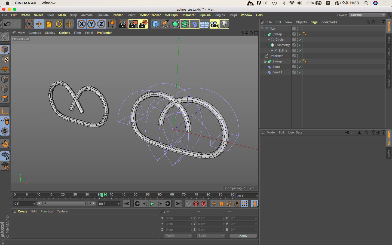The width and height of the screenshot is (392, 245).
Task: Toggle Z axis lock
Action: pyautogui.click(x=101, y=24)
